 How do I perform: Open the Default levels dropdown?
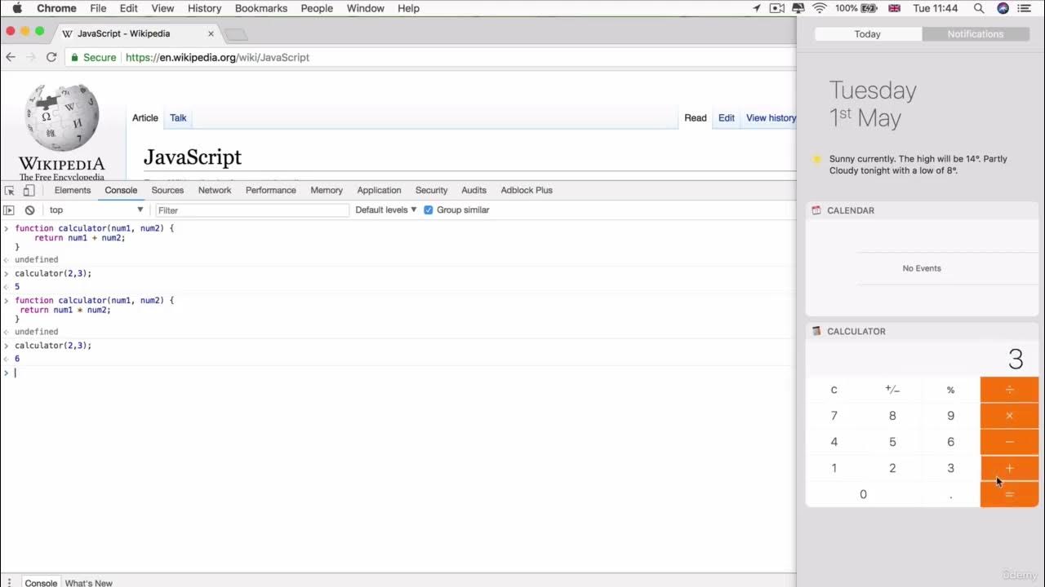(x=386, y=210)
